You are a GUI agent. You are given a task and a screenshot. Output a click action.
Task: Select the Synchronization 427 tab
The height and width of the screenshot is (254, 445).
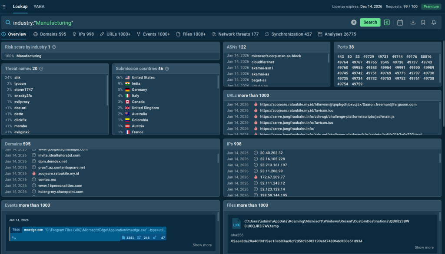click(x=288, y=34)
